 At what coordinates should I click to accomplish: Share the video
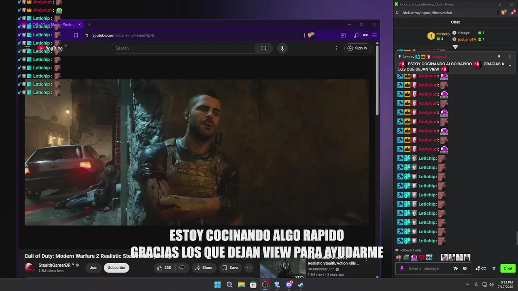click(204, 268)
